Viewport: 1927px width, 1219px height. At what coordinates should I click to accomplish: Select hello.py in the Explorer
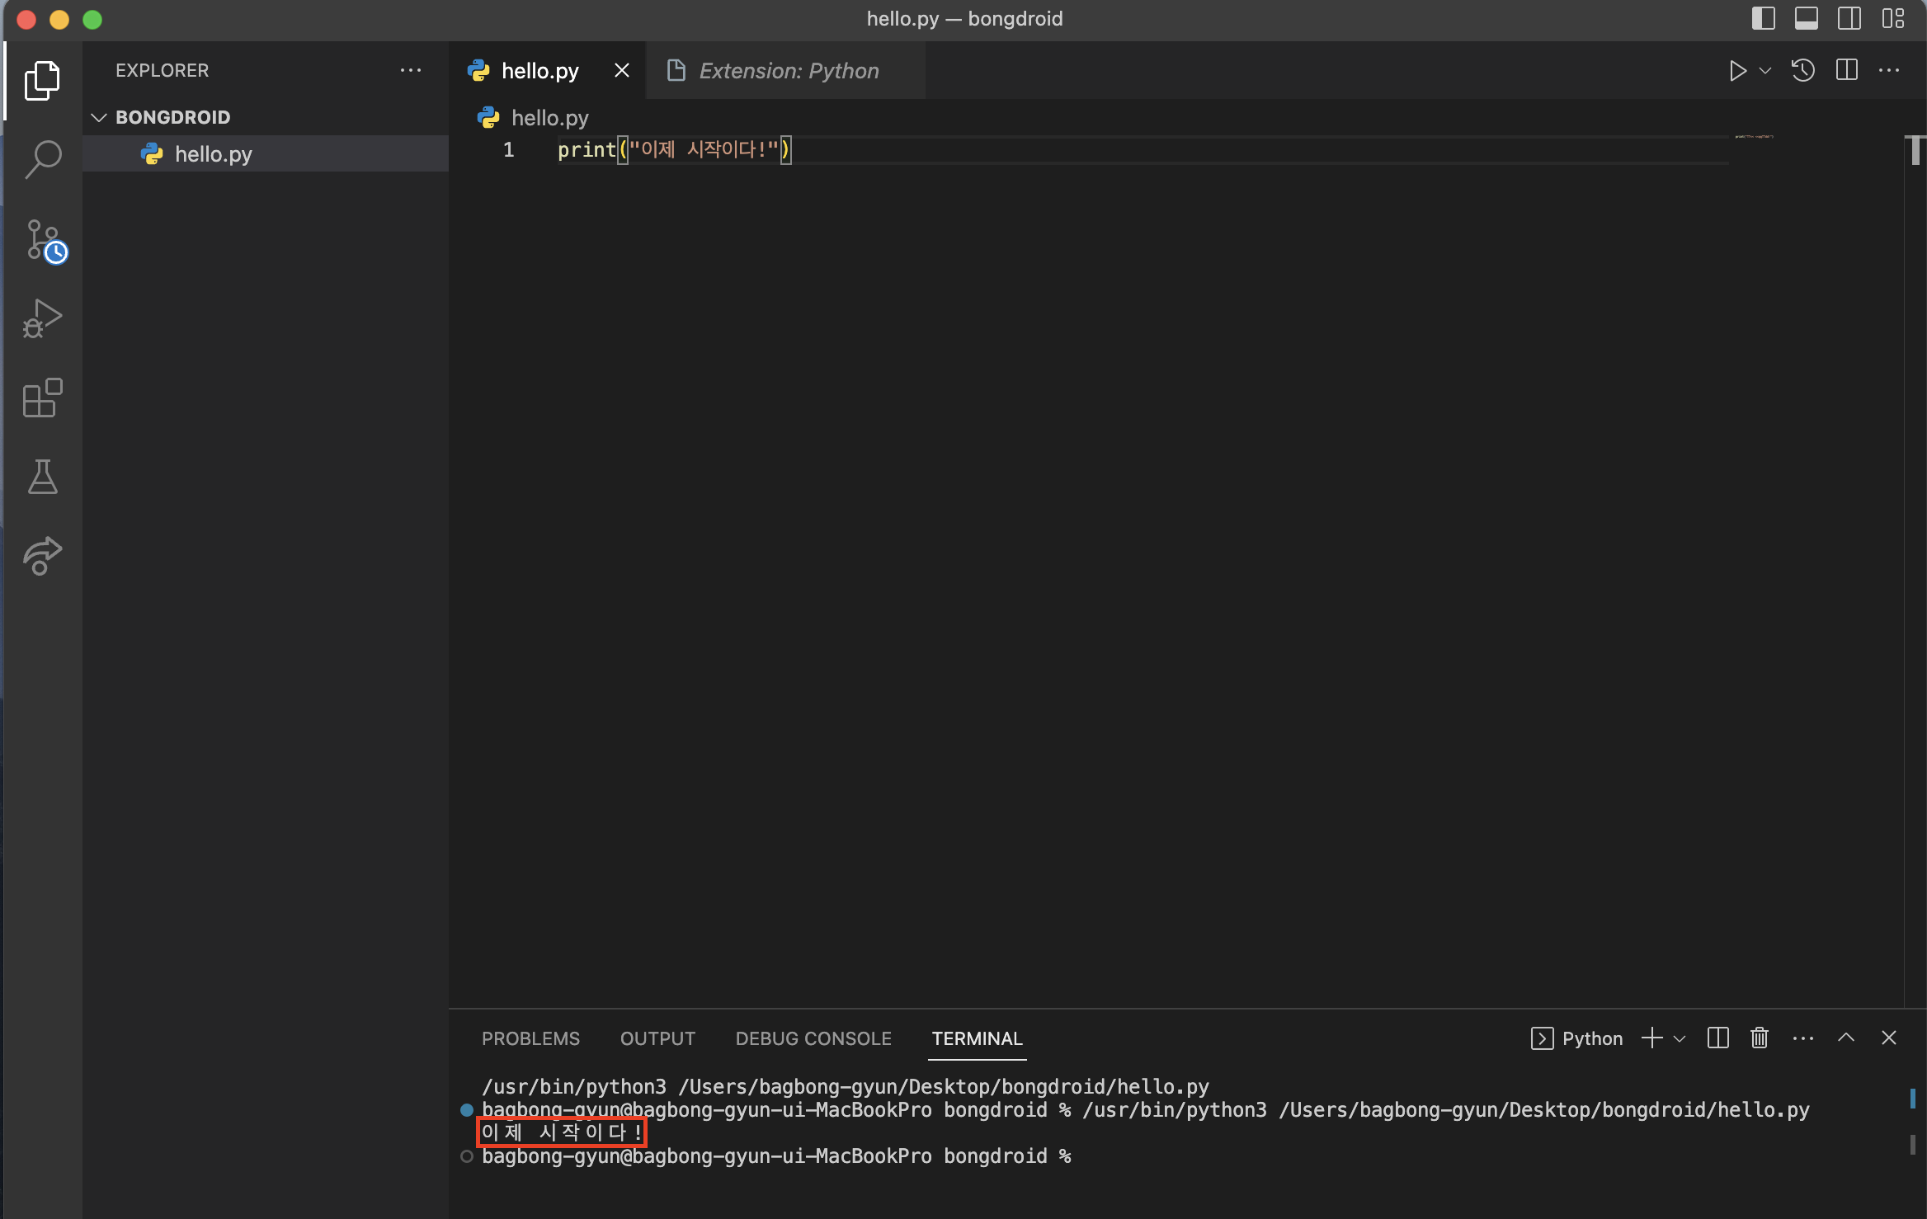pyautogui.click(x=214, y=154)
